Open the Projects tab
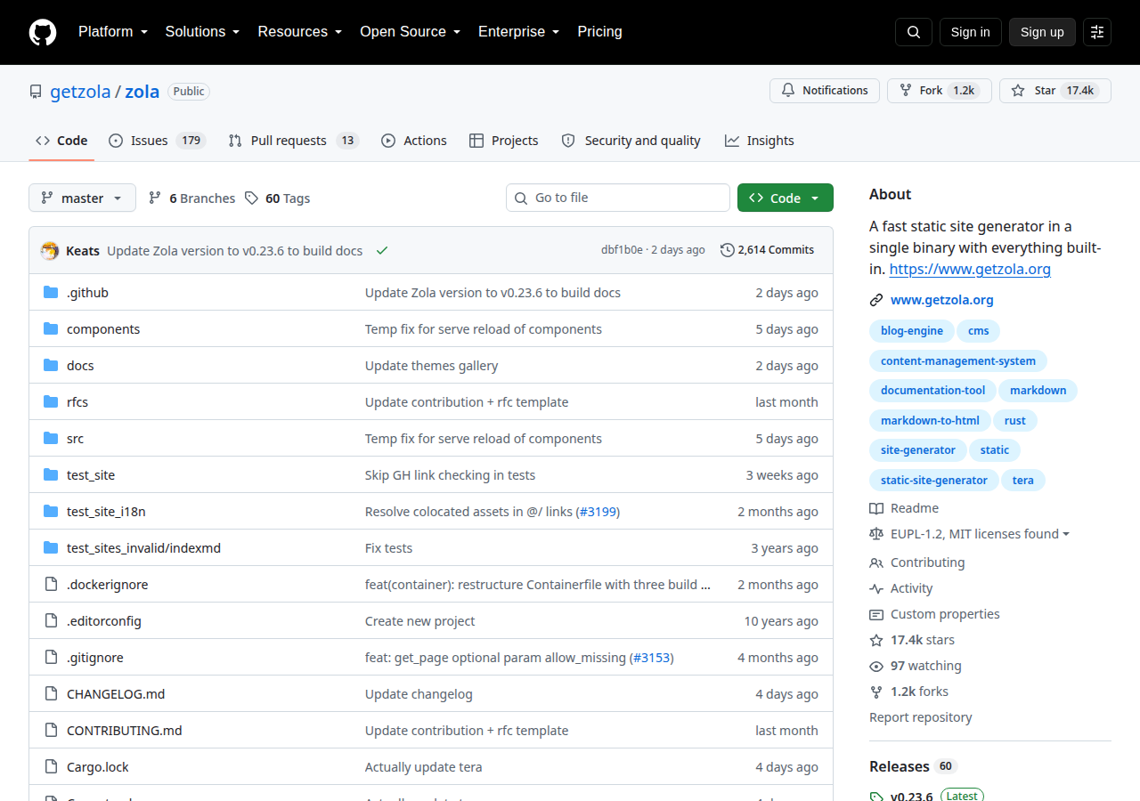Image resolution: width=1140 pixels, height=801 pixels. (504, 141)
